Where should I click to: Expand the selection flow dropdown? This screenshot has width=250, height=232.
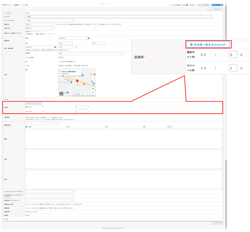tap(40, 28)
